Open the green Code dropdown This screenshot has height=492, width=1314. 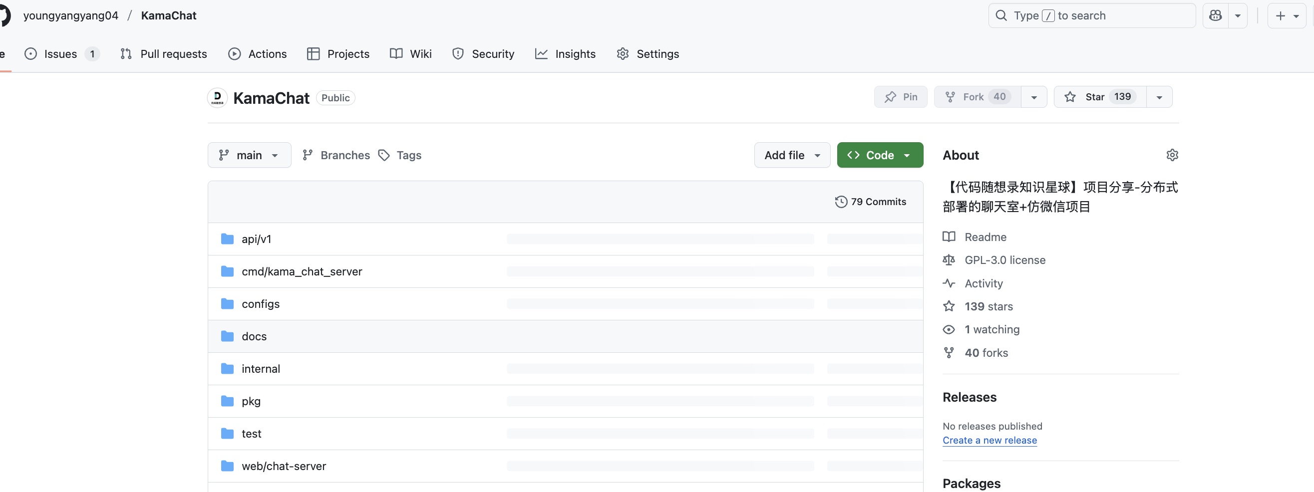point(880,155)
